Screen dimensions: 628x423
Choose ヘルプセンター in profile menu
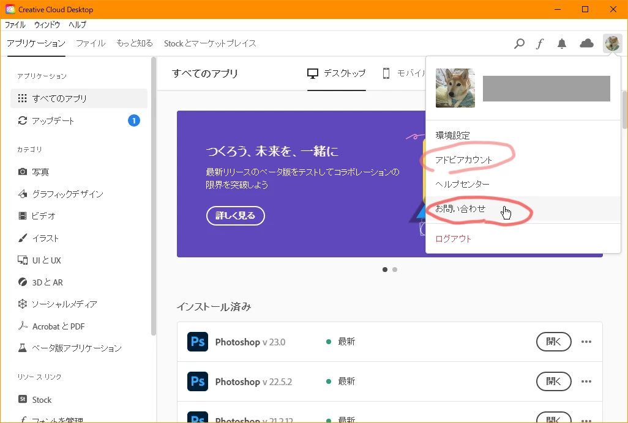[463, 185]
